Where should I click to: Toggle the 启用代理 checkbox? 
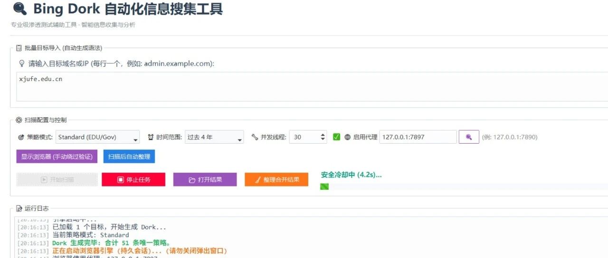(x=336, y=137)
